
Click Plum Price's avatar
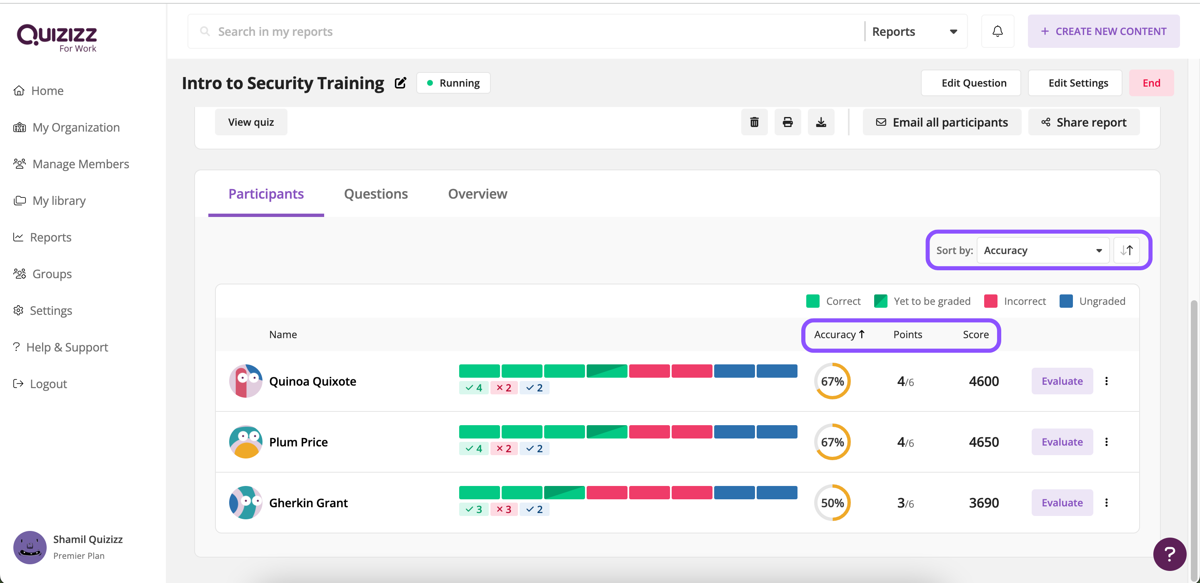coord(245,442)
